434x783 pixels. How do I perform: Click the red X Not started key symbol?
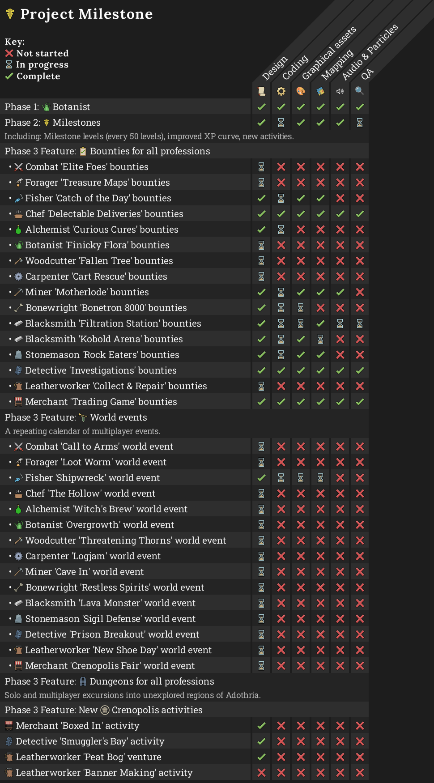[x=9, y=53]
